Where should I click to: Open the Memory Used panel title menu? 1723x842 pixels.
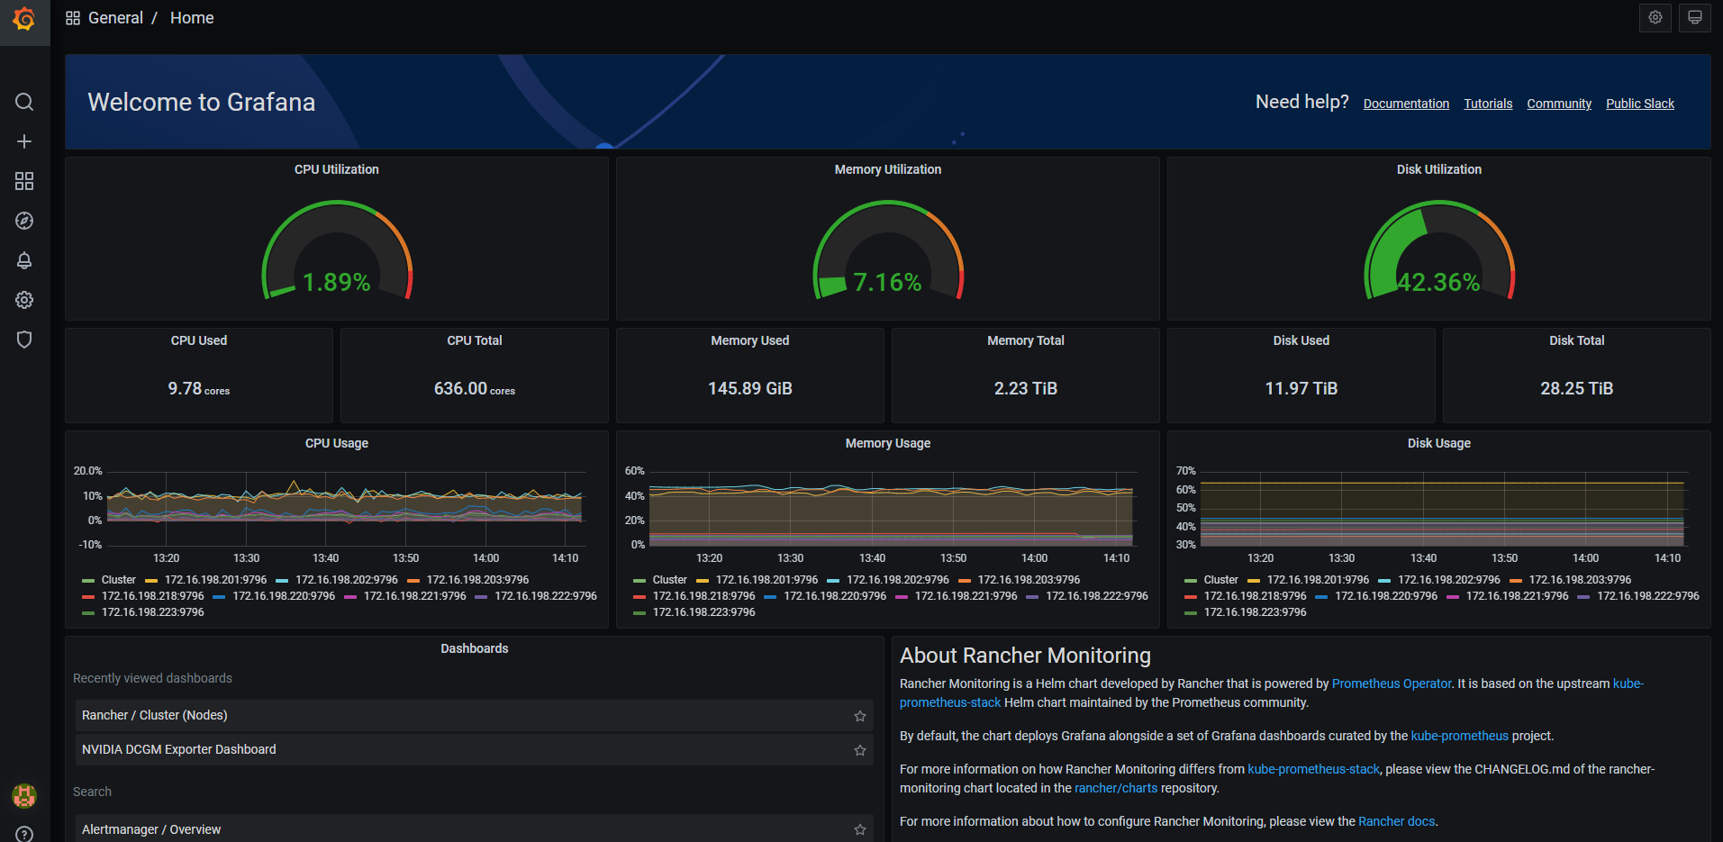coord(750,340)
